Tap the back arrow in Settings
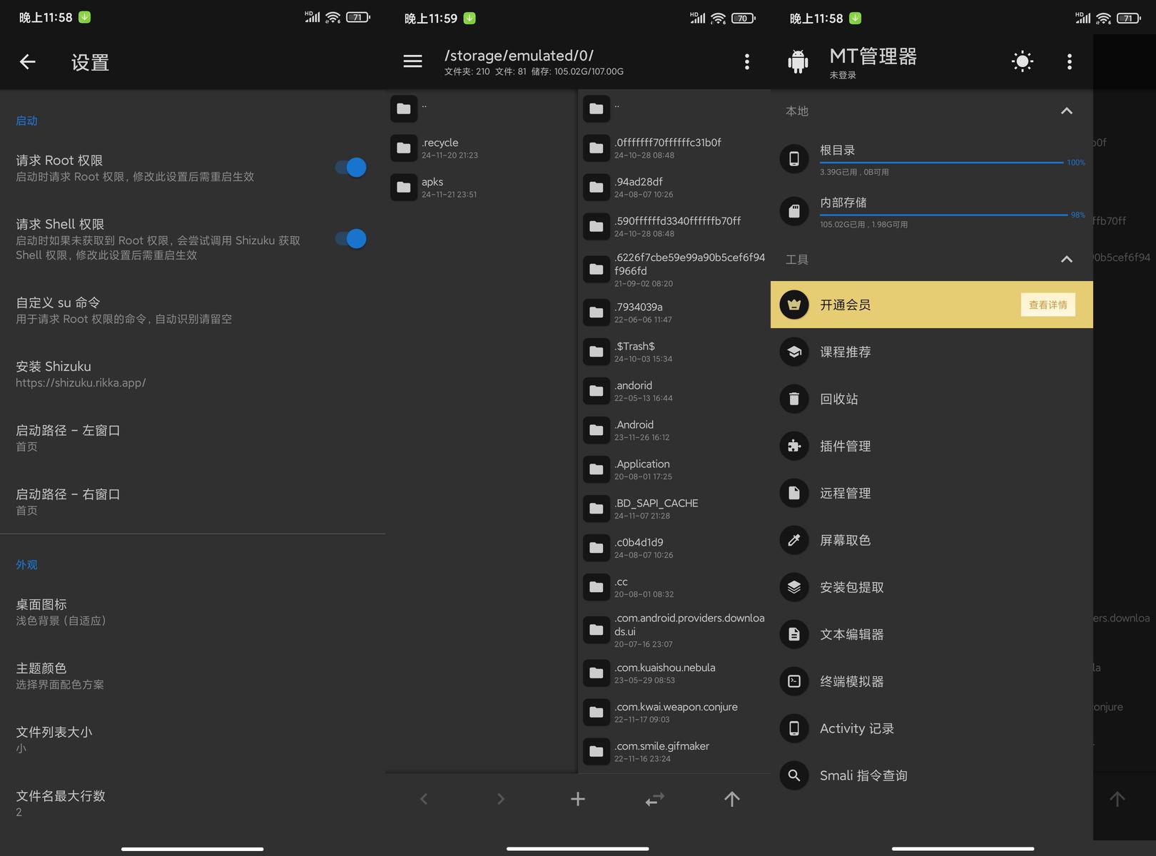Viewport: 1156px width, 856px height. 28,62
